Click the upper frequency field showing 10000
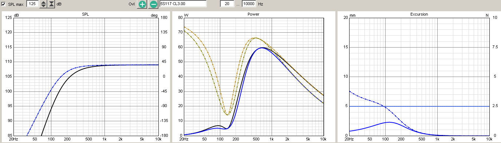 point(249,4)
